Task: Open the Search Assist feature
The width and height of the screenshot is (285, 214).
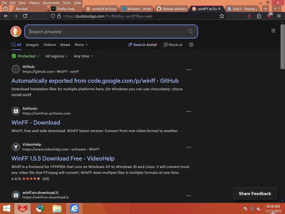Action: (142, 45)
